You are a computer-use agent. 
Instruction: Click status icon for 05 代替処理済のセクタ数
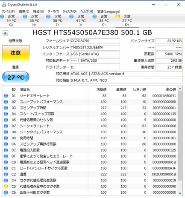(6, 120)
